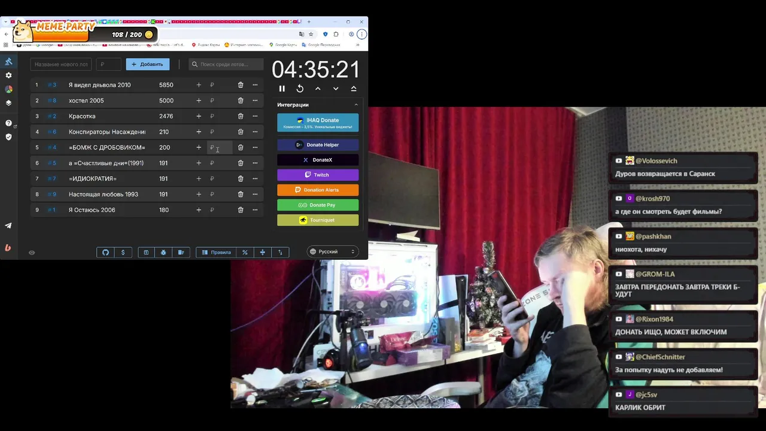Image resolution: width=766 pixels, height=431 pixels.
Task: Click the lot search field
Action: pyautogui.click(x=226, y=64)
